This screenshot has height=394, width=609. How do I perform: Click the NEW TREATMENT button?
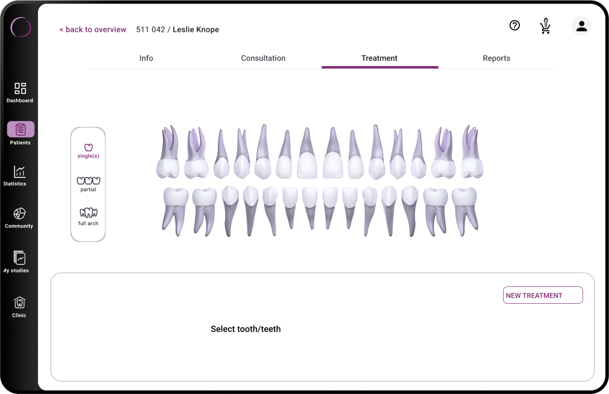(543, 295)
